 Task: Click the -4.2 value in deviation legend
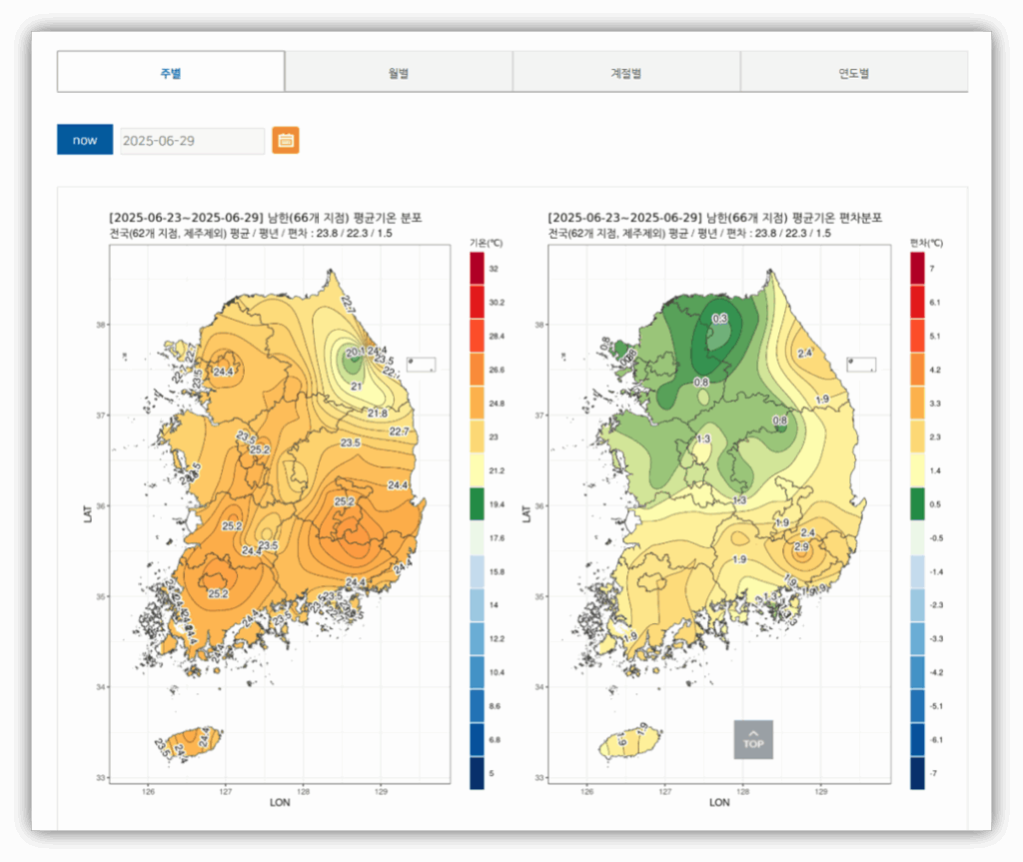click(x=936, y=672)
